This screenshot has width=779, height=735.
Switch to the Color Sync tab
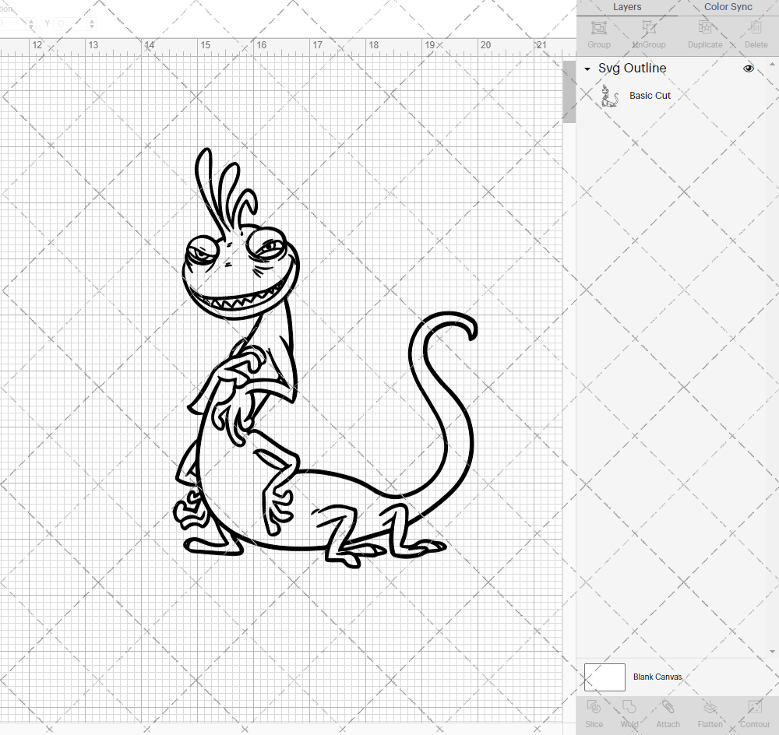(x=728, y=7)
